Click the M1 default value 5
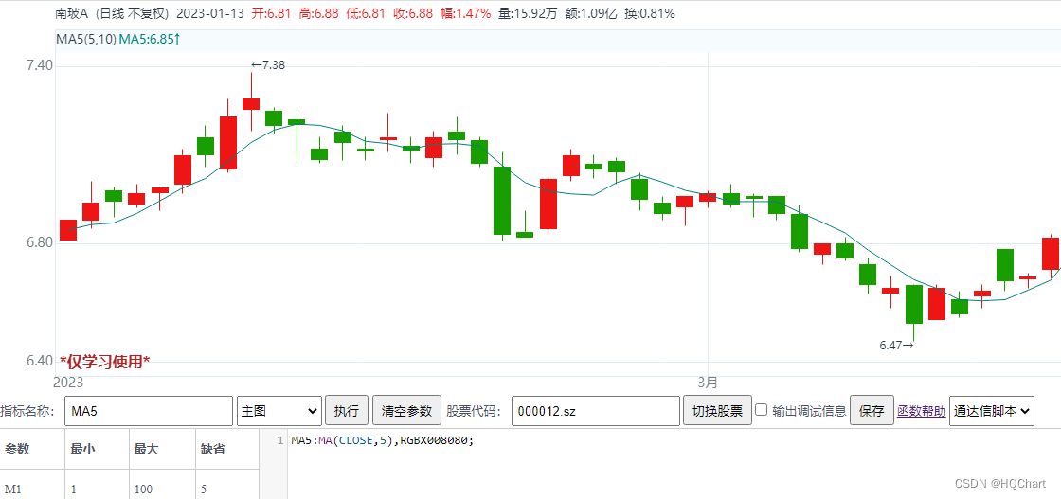The height and width of the screenshot is (499, 1061). (204, 489)
